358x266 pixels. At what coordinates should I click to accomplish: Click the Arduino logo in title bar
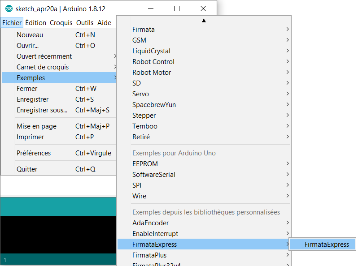(x=9, y=9)
